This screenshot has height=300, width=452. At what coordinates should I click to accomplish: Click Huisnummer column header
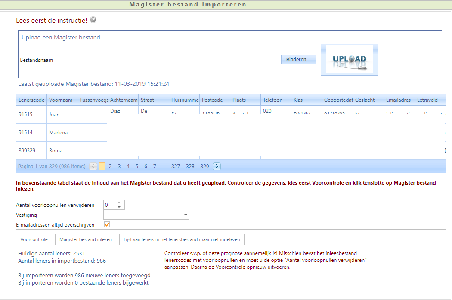click(x=184, y=100)
